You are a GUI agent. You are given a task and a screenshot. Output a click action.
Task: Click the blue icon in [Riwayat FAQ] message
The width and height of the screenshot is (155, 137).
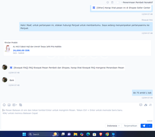click(x=11, y=68)
